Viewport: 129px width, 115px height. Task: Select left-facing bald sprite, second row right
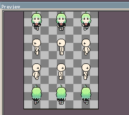[x=86, y=47]
